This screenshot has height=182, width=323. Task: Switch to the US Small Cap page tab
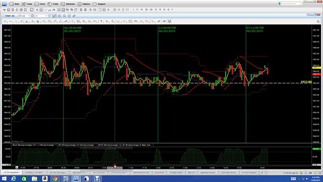[x=34, y=172]
